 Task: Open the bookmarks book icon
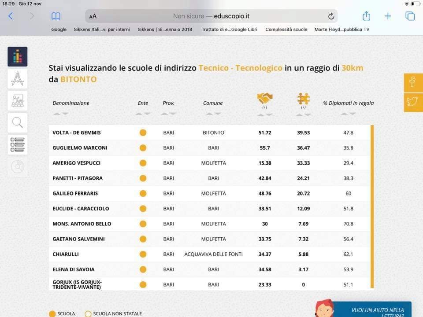coord(56,16)
